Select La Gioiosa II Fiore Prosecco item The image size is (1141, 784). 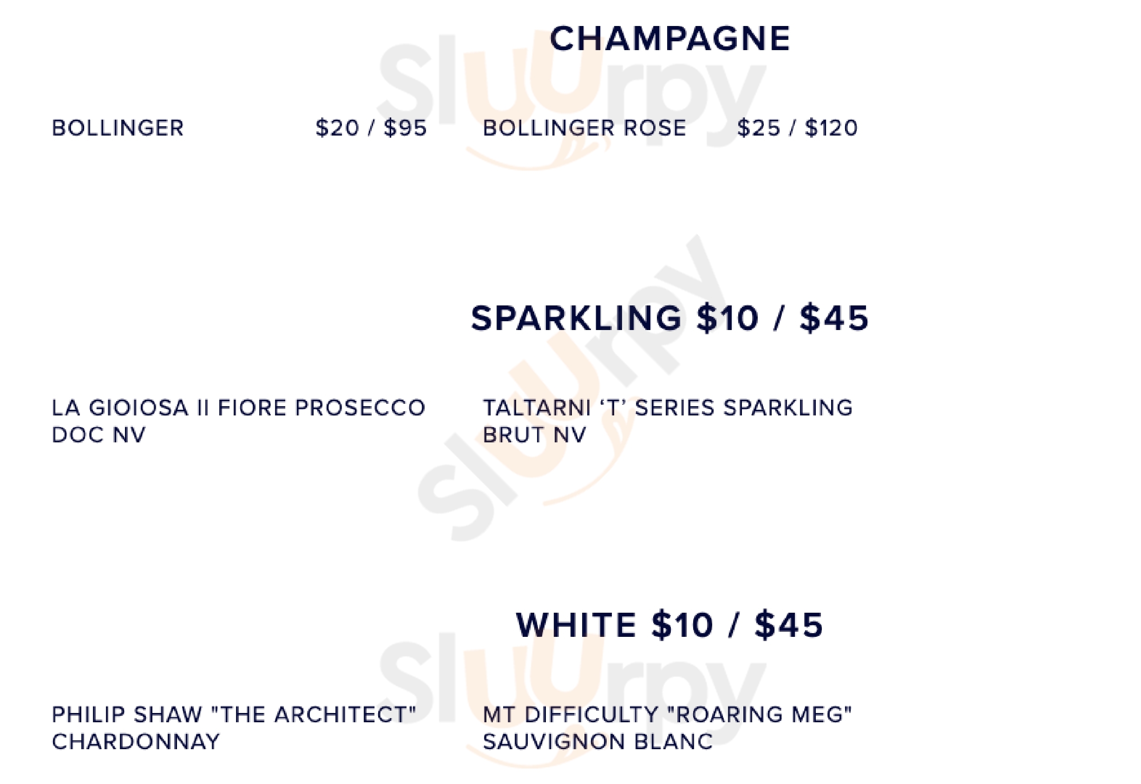(238, 408)
